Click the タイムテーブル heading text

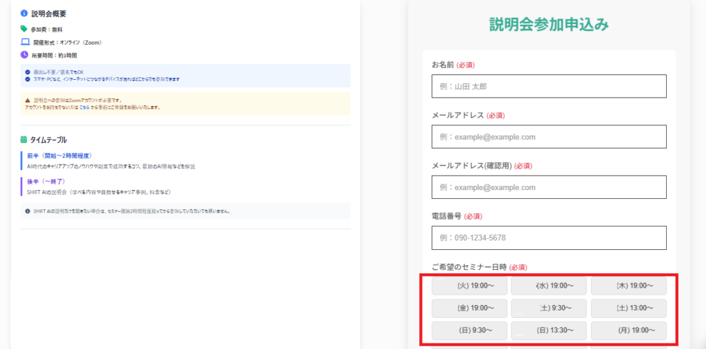49,140
